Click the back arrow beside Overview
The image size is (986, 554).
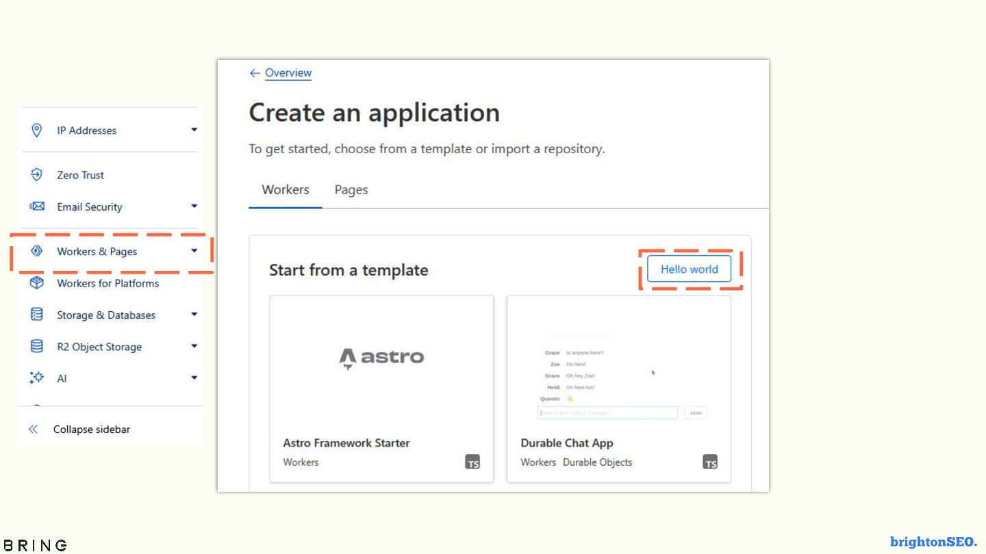[255, 73]
